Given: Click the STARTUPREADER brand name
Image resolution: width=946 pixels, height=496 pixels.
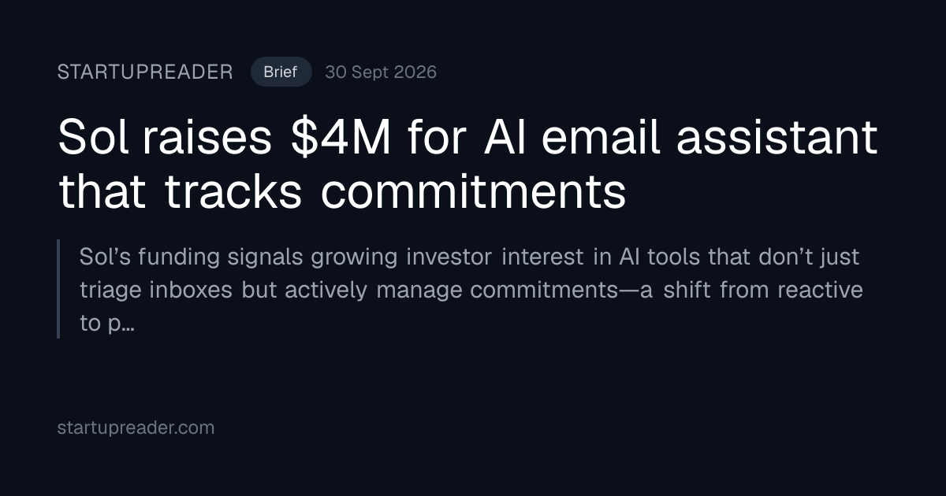Looking at the screenshot, I should [145, 72].
